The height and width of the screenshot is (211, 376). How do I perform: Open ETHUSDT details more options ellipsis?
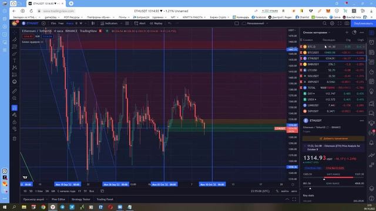coord(362,121)
